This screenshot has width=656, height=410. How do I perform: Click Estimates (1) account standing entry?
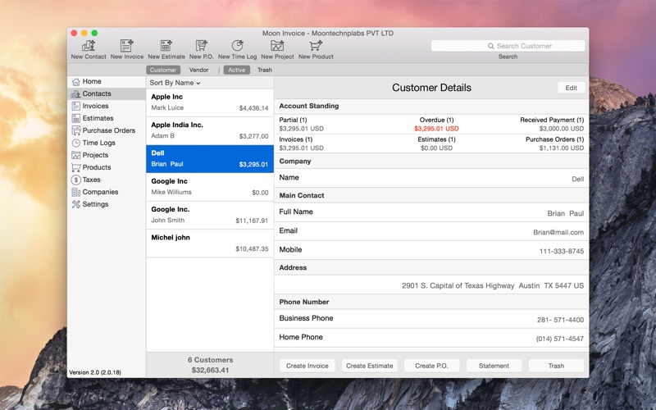tap(436, 143)
